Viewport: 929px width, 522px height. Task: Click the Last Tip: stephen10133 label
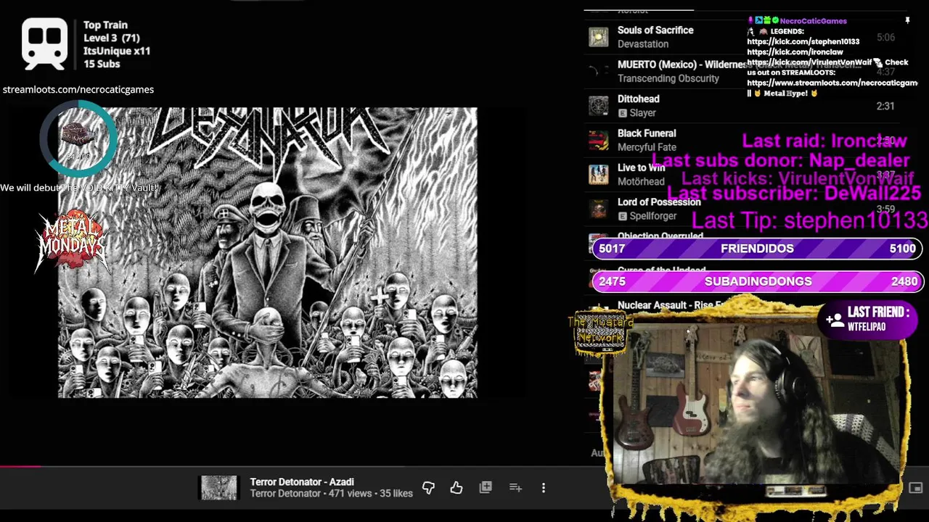coord(810,220)
